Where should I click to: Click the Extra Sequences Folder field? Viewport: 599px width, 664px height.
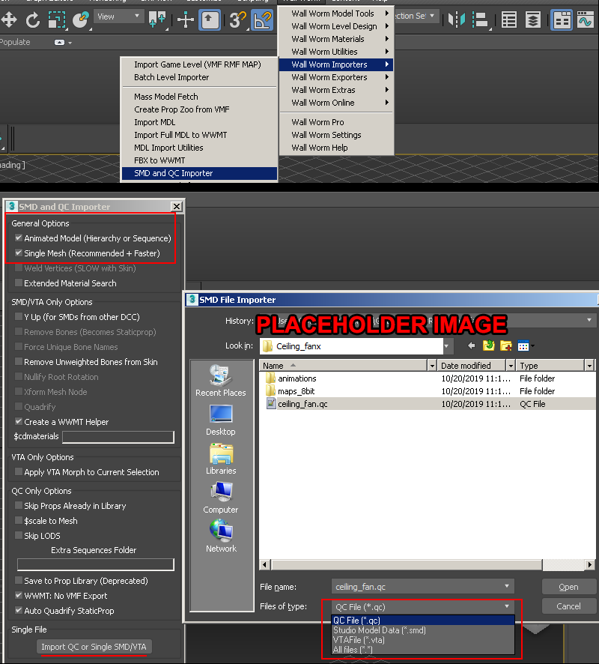point(96,564)
